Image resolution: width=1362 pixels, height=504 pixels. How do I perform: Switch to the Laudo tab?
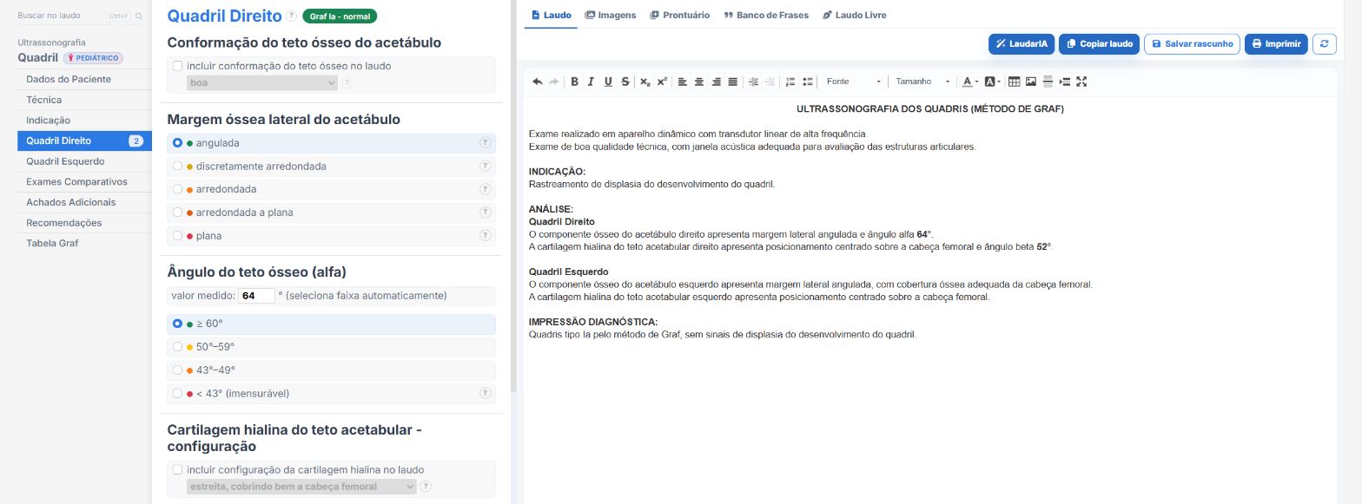[x=551, y=16]
